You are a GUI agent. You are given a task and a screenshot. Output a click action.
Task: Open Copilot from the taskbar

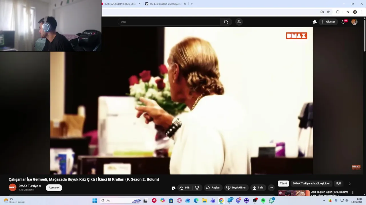[x=162, y=200]
